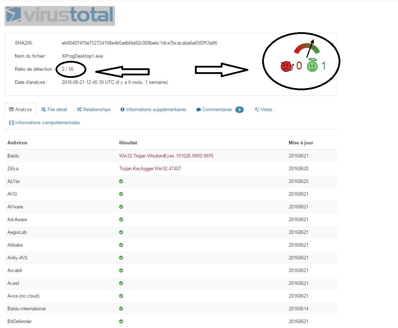Open Informations supplémentaires tab
This screenshot has width=398, height=328.
153,109
